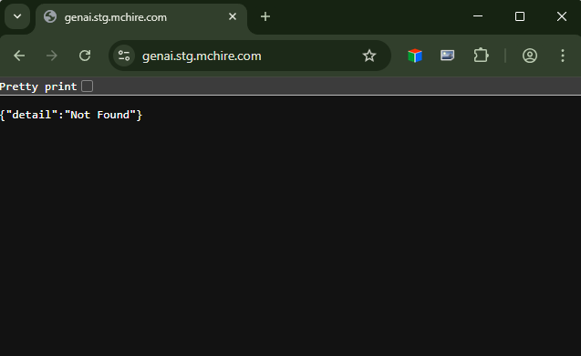Open the profile account icon
The height and width of the screenshot is (356, 581).
(x=530, y=56)
